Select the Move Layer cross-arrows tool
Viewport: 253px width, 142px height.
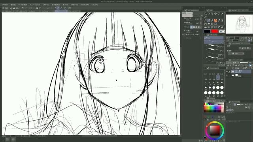[x=215, y=14]
